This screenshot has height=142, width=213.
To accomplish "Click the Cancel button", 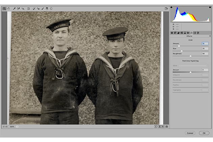I will (x=190, y=133).
